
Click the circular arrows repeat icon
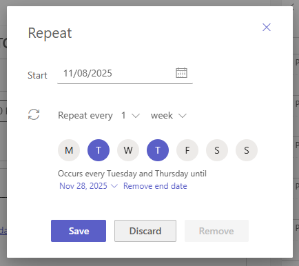coord(34,114)
